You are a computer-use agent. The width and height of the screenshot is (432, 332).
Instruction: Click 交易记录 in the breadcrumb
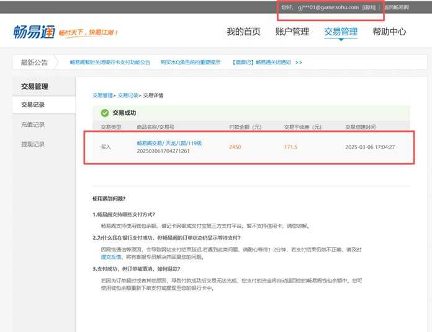pos(128,95)
